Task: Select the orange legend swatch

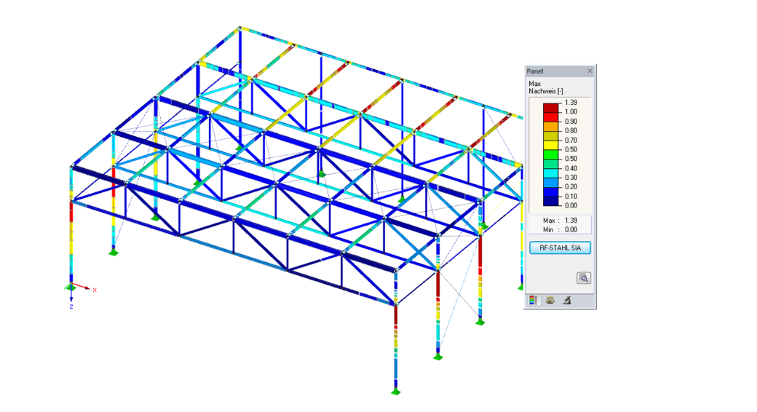Action: coord(550,127)
